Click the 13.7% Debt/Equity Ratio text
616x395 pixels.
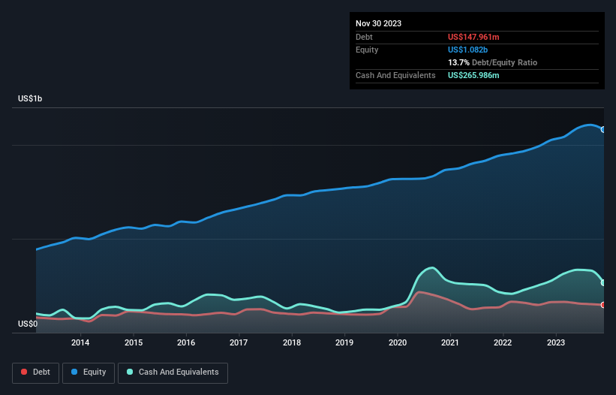(x=492, y=62)
